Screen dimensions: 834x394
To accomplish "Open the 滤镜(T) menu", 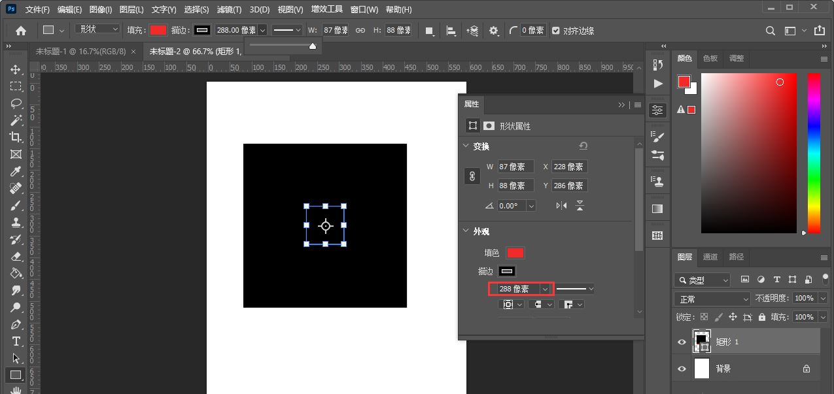I will point(229,10).
